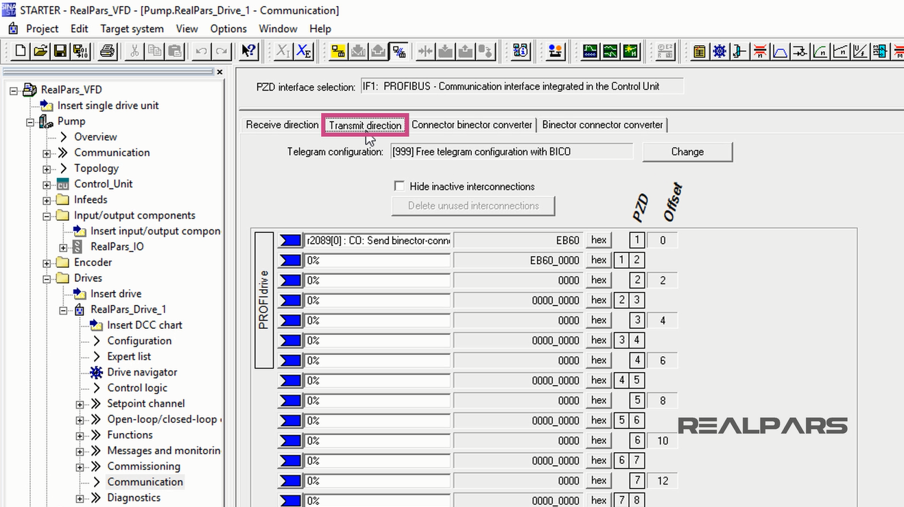Select Control logic tree item

pos(137,388)
